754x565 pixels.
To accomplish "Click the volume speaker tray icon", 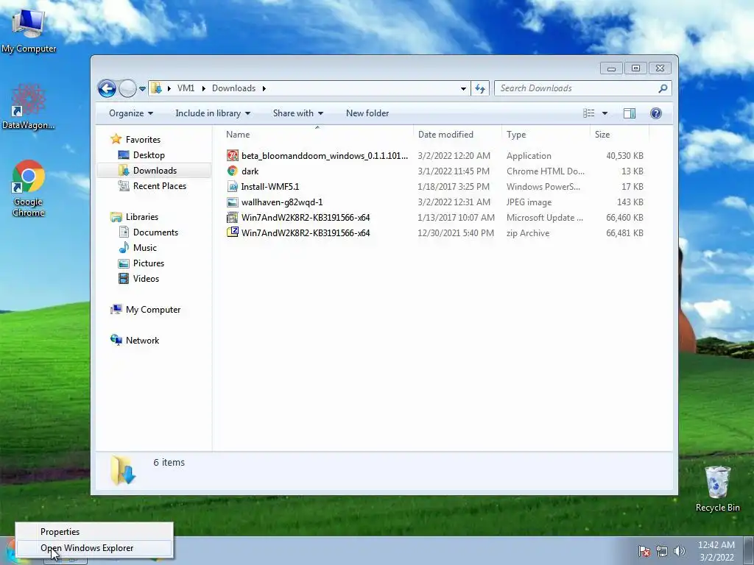I will (x=680, y=551).
